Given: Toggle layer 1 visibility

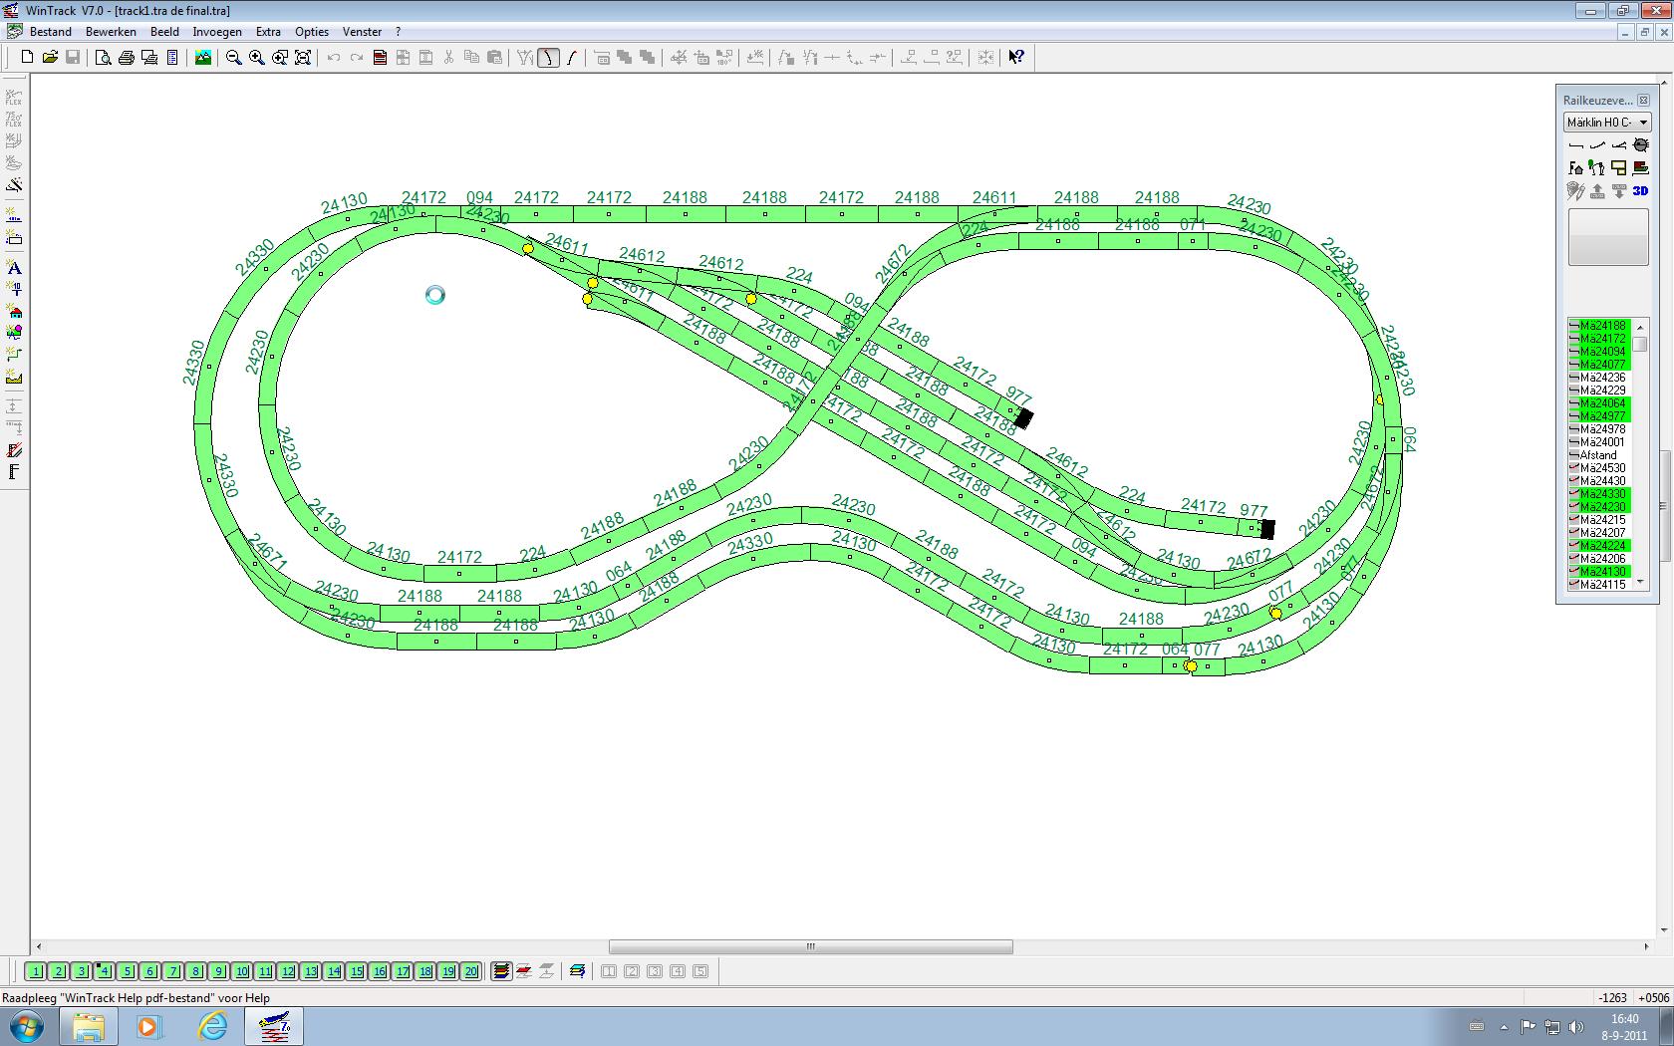Looking at the screenshot, I should point(36,971).
